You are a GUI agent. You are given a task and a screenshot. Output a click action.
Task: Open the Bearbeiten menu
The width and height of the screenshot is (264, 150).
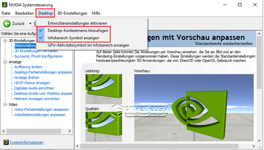pyautogui.click(x=24, y=13)
